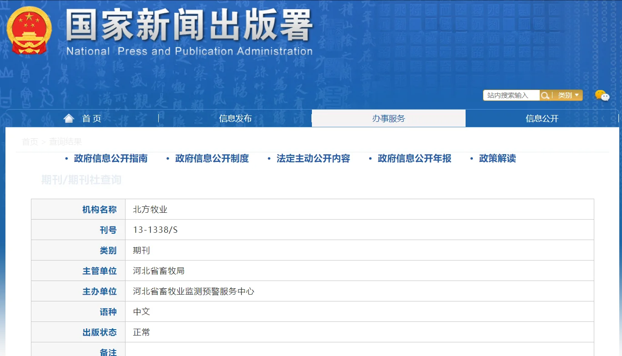Switch to the 信息发布 tab

pyautogui.click(x=236, y=118)
